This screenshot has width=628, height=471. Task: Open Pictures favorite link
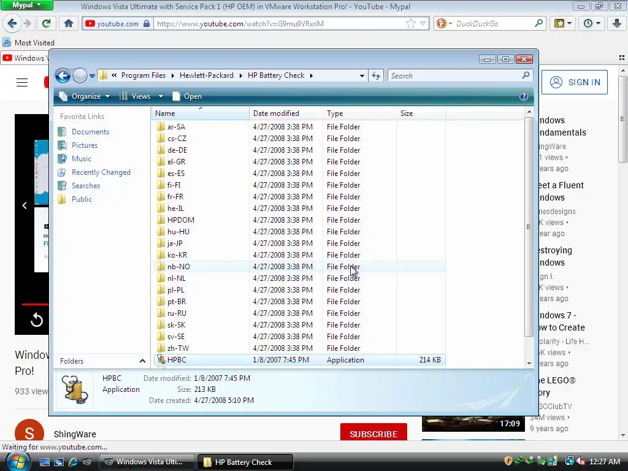pyautogui.click(x=85, y=145)
